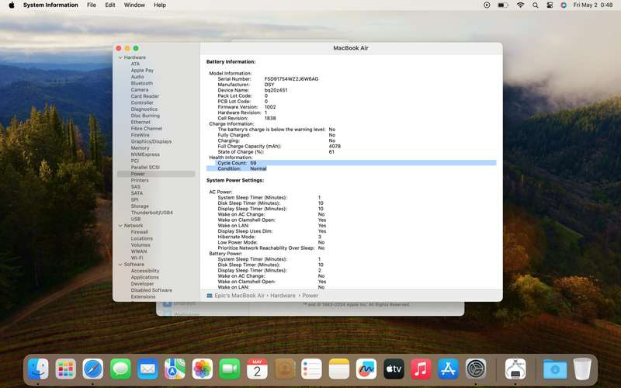Open the Window menu

point(134,5)
